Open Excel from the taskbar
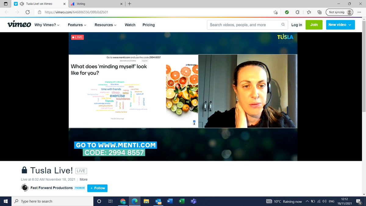Screen dimensions: 366x206 click(181, 201)
